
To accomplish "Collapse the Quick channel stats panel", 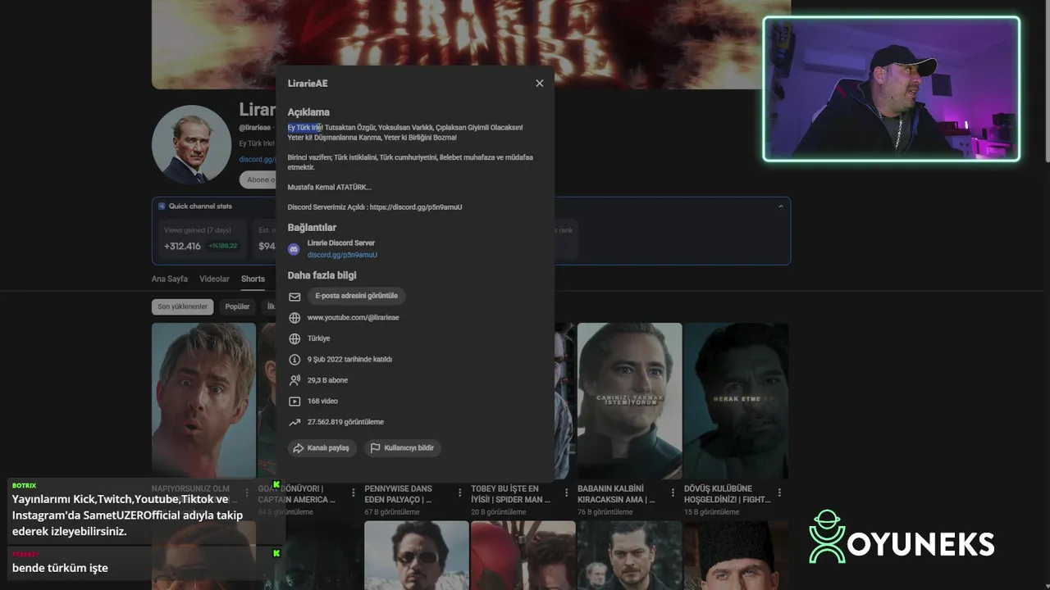I will point(780,206).
